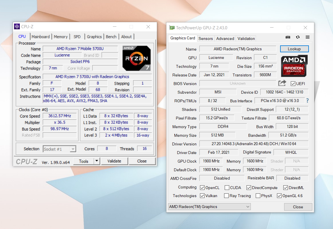Click the Code Name value Lucienne
333x229 pixels.
[x=62, y=55]
